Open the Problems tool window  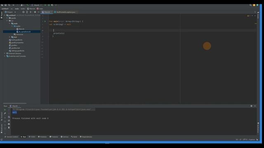pyautogui.click(x=42, y=137)
